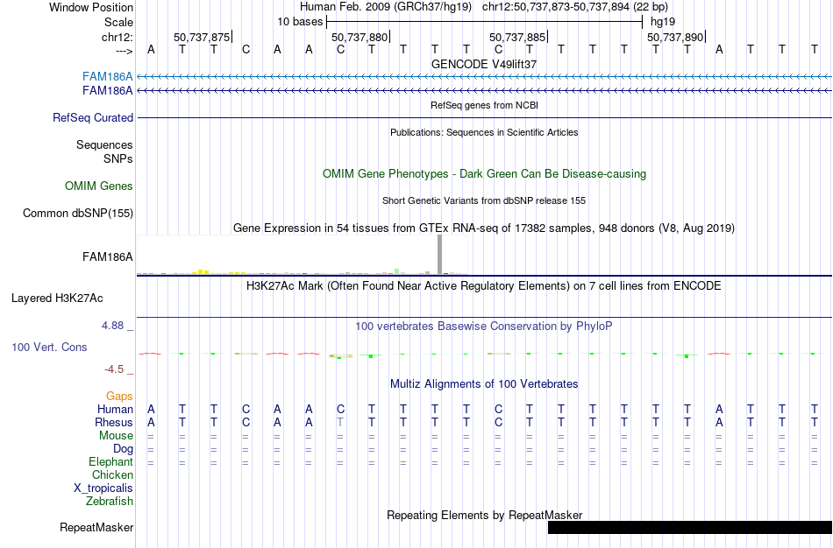Click the '--->' sequence direction label
Screen dimensions: 833x548
125,51
